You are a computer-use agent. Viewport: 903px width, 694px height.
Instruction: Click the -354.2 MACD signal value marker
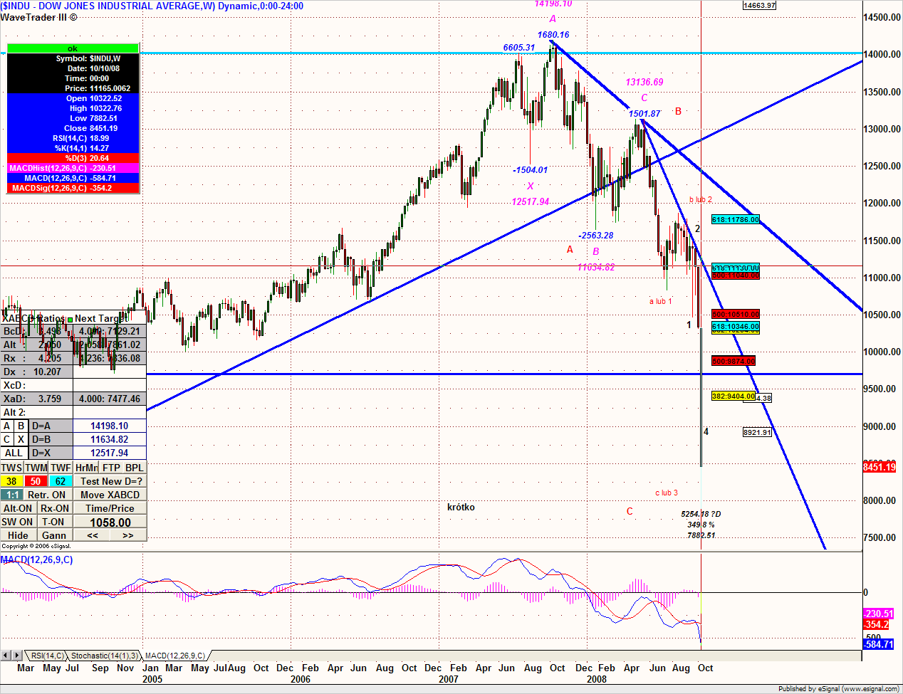click(877, 624)
